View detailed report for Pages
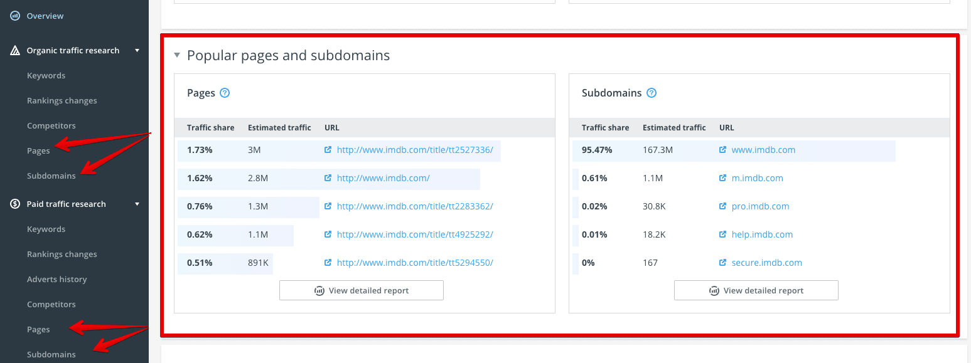The height and width of the screenshot is (363, 971). (x=362, y=290)
